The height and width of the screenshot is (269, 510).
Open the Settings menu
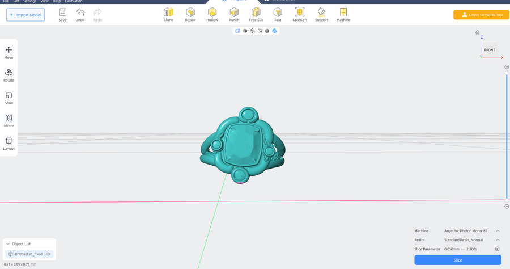click(x=29, y=1)
